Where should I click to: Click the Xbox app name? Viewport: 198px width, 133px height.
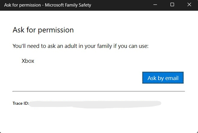(x=28, y=61)
